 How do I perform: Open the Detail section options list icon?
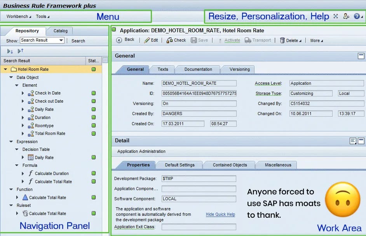[353, 141]
